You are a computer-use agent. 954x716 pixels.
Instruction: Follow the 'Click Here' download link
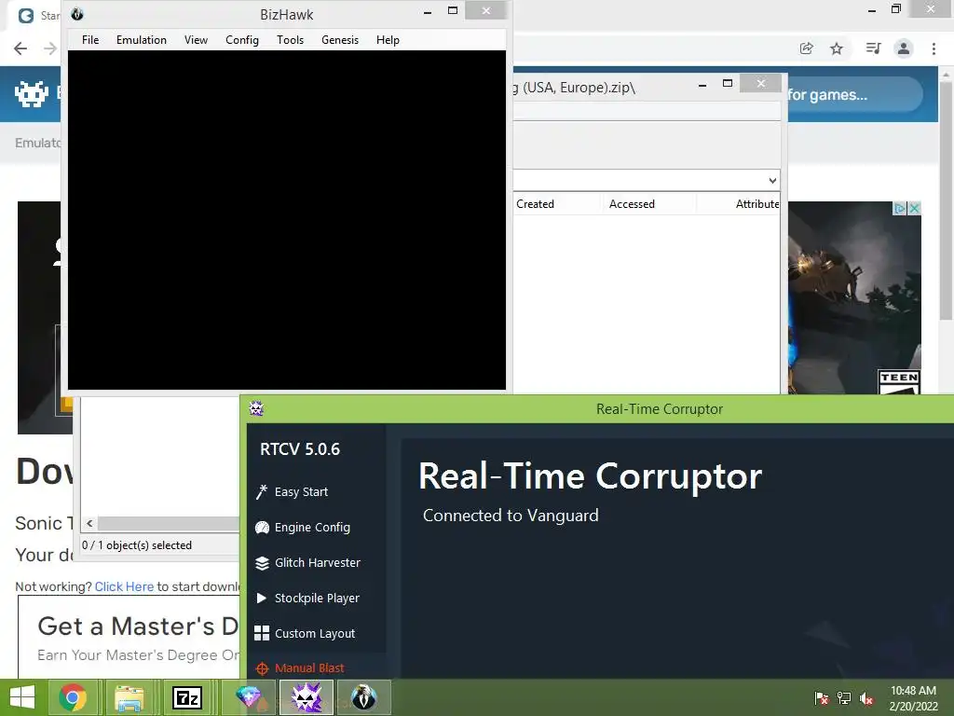124,586
